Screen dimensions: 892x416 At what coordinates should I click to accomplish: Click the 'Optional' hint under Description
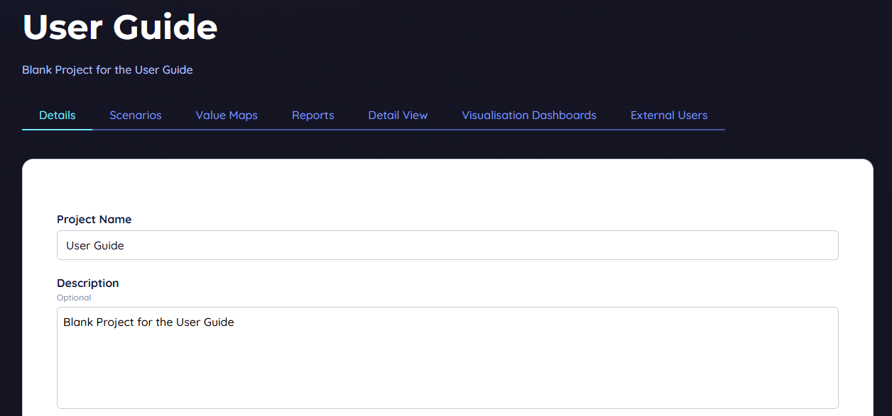pos(74,298)
